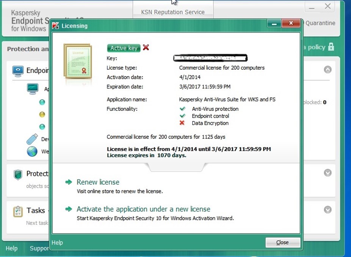Viewport: 351px width, 257px height.
Task: Activate the application under a new license
Action: pyautogui.click(x=144, y=209)
